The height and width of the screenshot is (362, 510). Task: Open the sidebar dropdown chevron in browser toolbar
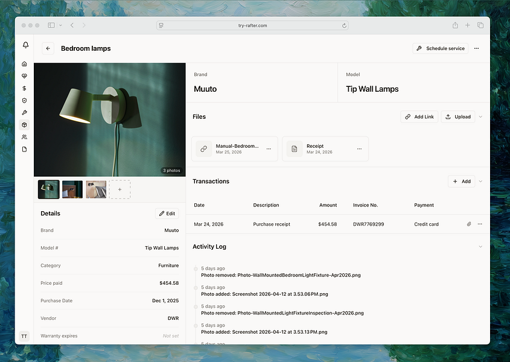coord(60,25)
